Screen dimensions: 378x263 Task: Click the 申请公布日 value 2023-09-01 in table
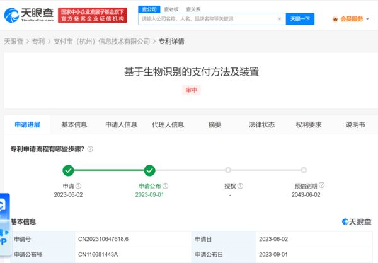coord(273,255)
